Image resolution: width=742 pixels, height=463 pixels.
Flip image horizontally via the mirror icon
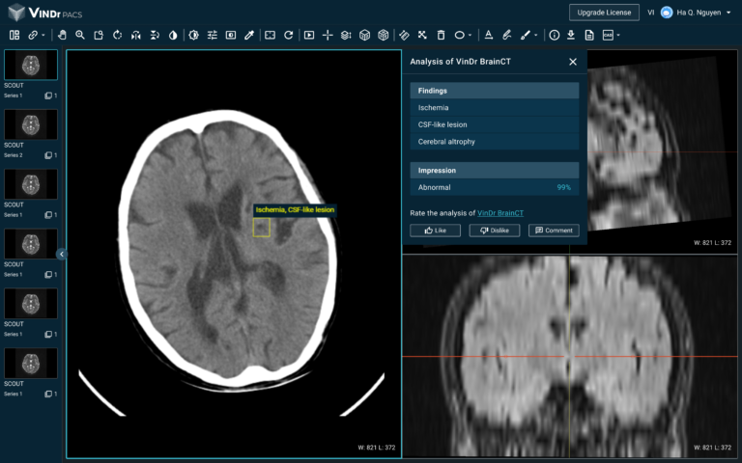pyautogui.click(x=136, y=35)
